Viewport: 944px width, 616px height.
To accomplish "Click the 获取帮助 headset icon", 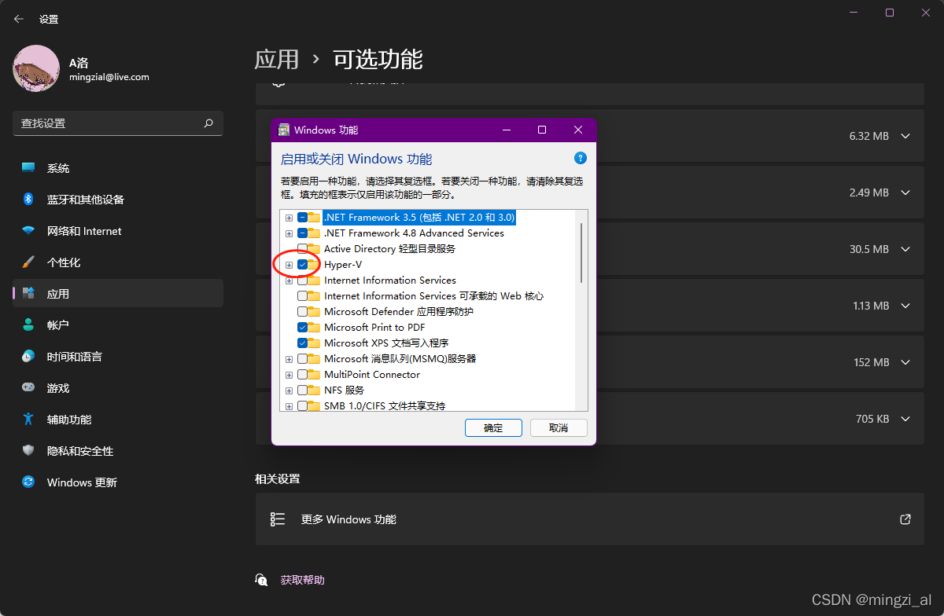I will click(261, 579).
